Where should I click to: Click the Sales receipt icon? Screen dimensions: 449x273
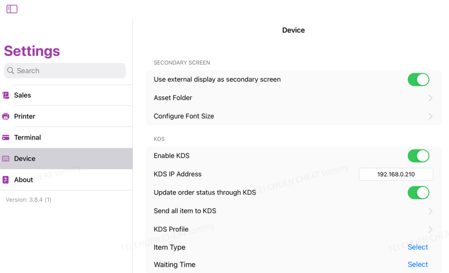click(x=6, y=95)
